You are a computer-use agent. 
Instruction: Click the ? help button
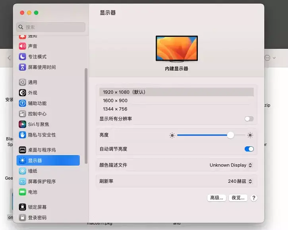(254, 198)
